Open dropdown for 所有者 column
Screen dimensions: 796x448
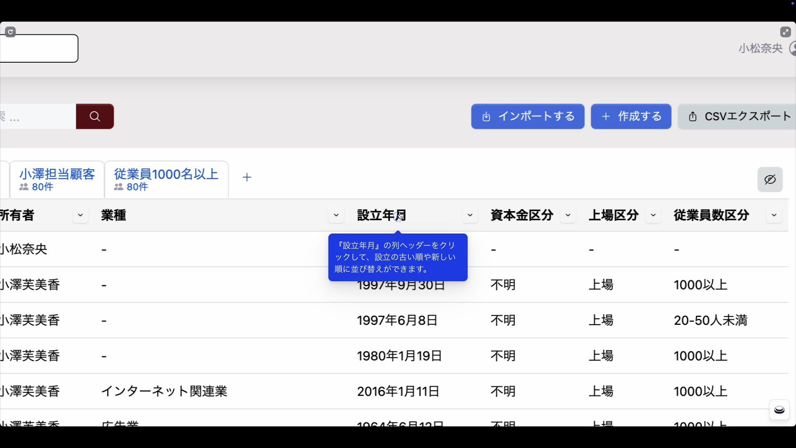coord(80,215)
